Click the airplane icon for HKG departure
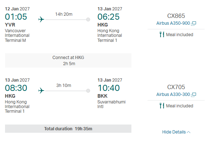Screen dimensions: 219x141 tap(41, 91)
